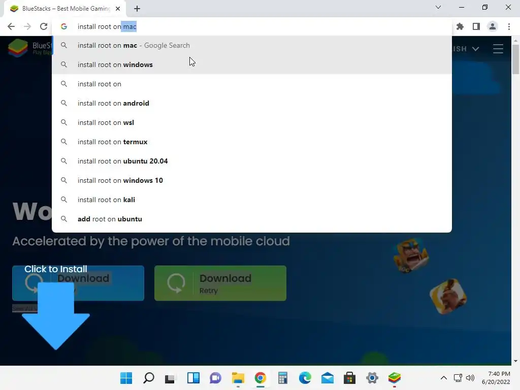Open the page hamburger menu
This screenshot has width=520, height=390.
pos(498,49)
